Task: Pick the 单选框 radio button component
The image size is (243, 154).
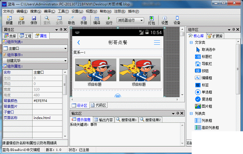Action: coord(203,92)
